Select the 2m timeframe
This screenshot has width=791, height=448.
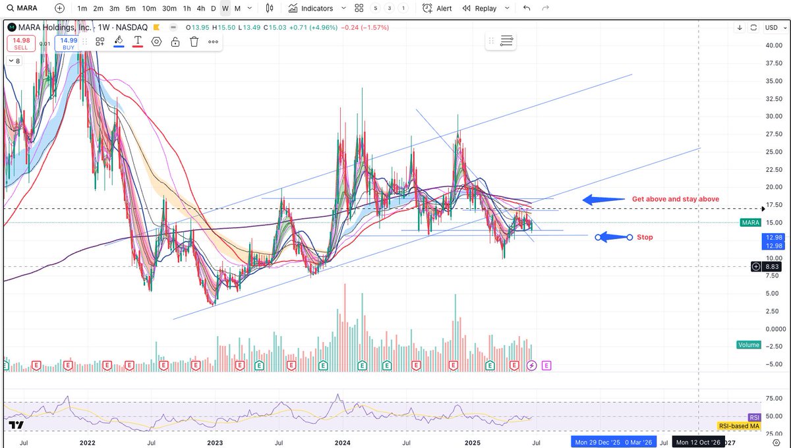98,9
